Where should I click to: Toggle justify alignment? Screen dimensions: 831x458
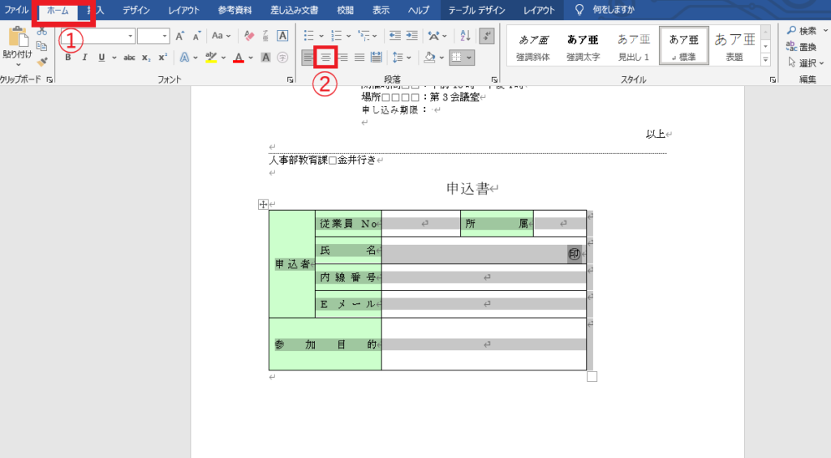(x=360, y=58)
